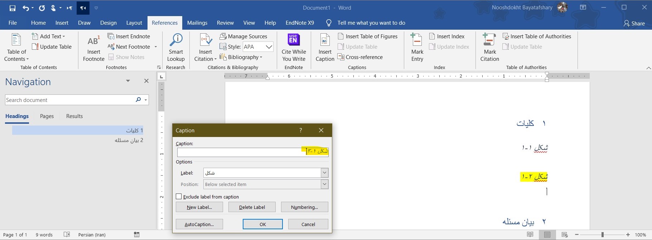The image size is (652, 240).
Task: Open search options dropdown arrow
Action: click(x=146, y=100)
